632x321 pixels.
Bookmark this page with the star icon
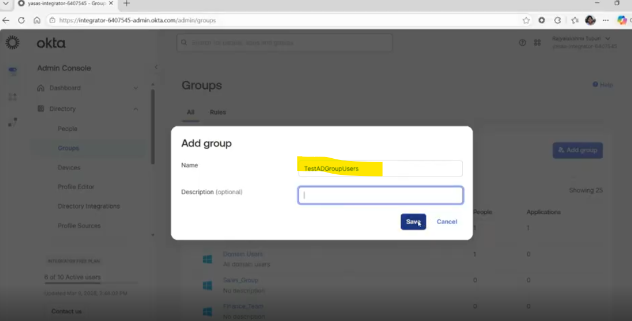point(526,20)
